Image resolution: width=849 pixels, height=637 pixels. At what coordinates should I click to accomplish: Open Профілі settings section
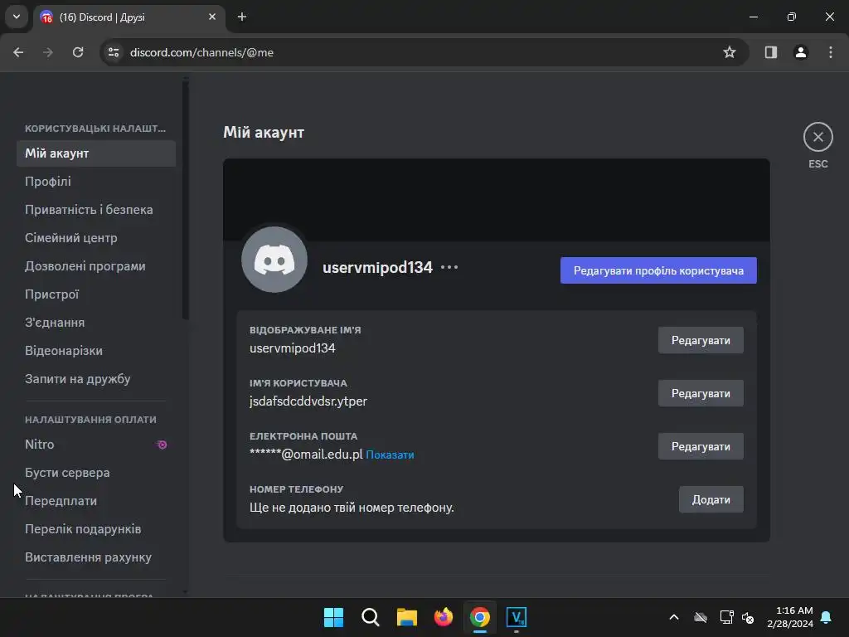click(x=96, y=182)
